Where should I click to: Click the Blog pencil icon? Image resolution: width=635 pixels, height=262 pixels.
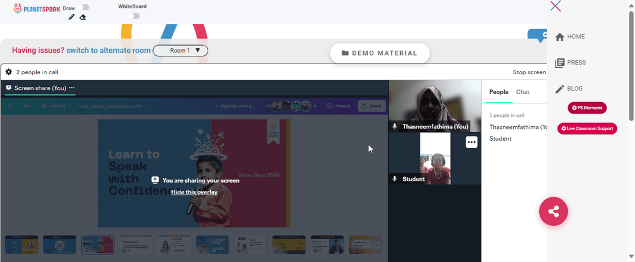(559, 89)
